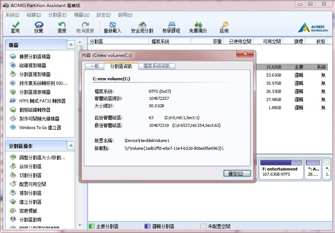Open the 磁碟(D) menu
The width and height of the screenshot is (335, 233).
pos(34,15)
